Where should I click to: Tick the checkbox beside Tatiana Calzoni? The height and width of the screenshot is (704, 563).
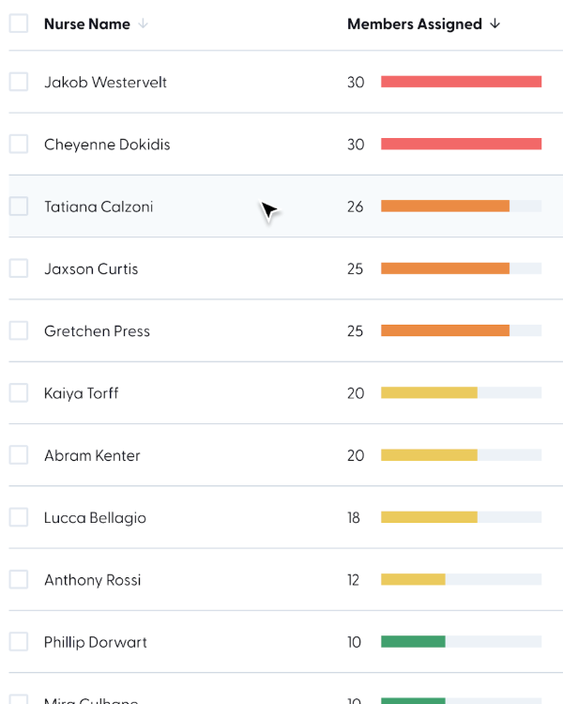(x=19, y=207)
